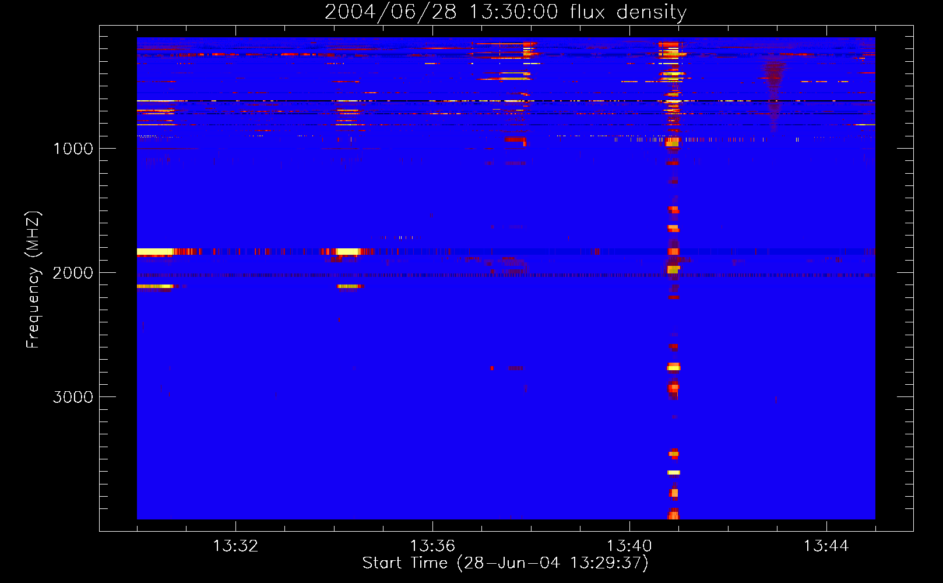Screen dimensions: 943x583
Task: Click the 13:32 time tick label
Action: pos(235,546)
